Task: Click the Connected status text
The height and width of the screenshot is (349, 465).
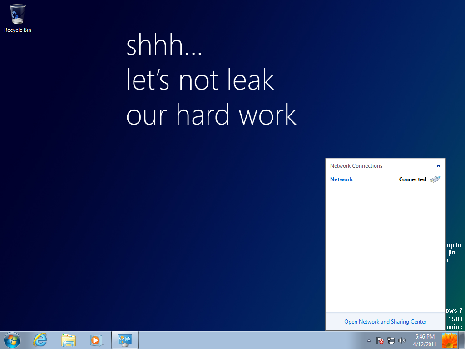Action: pos(412,179)
